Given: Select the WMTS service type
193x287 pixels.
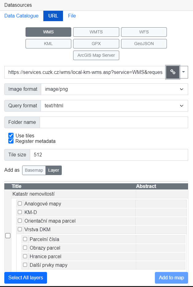Looking at the screenshot, I should (x=96, y=32).
